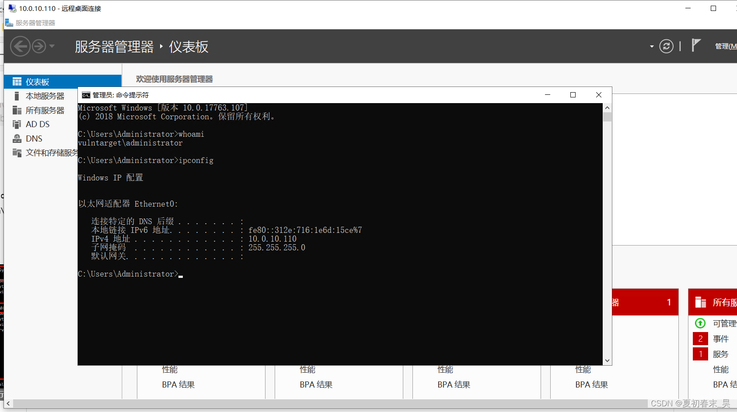This screenshot has width=737, height=412.
Task: Open the notifications flag icon
Action: [x=696, y=45]
